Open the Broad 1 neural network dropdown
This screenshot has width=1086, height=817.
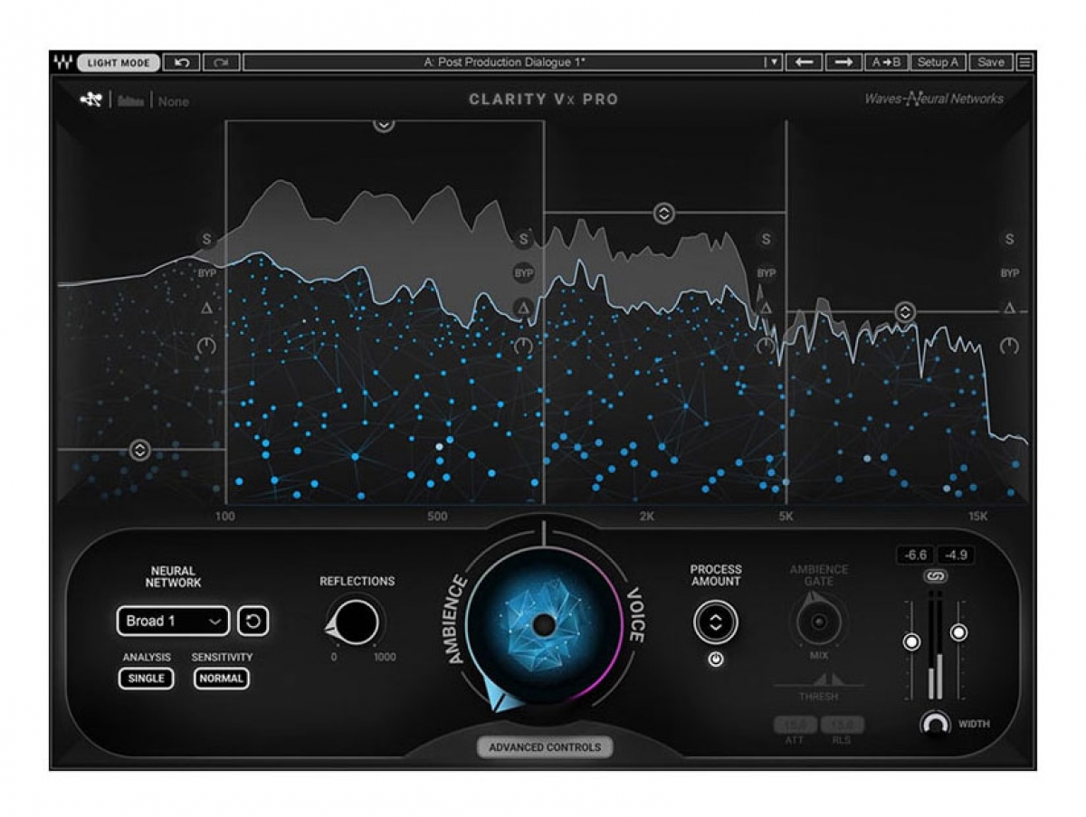(173, 622)
